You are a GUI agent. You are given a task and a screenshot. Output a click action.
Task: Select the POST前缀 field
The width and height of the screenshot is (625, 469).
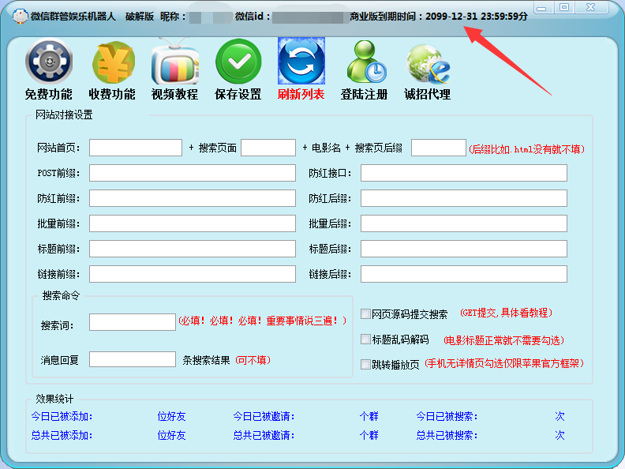[x=193, y=173]
